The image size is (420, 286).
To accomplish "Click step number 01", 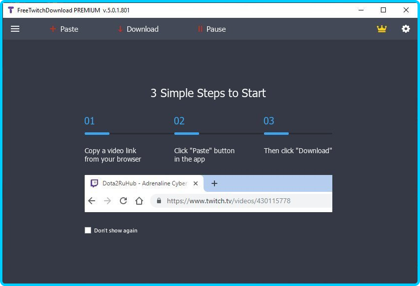I will (90, 121).
